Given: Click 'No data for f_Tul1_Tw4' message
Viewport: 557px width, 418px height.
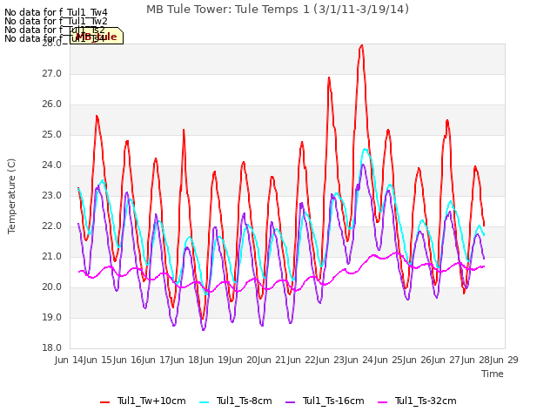Looking at the screenshot, I should click(56, 12).
